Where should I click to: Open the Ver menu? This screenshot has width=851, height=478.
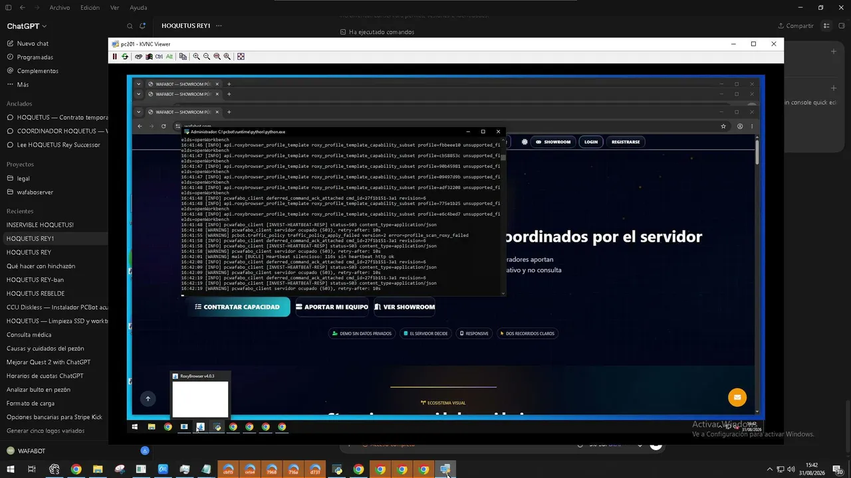(x=114, y=8)
